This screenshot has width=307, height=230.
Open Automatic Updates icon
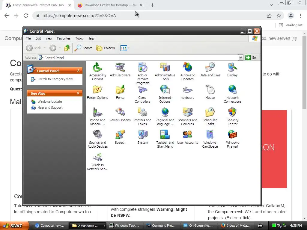click(187, 72)
